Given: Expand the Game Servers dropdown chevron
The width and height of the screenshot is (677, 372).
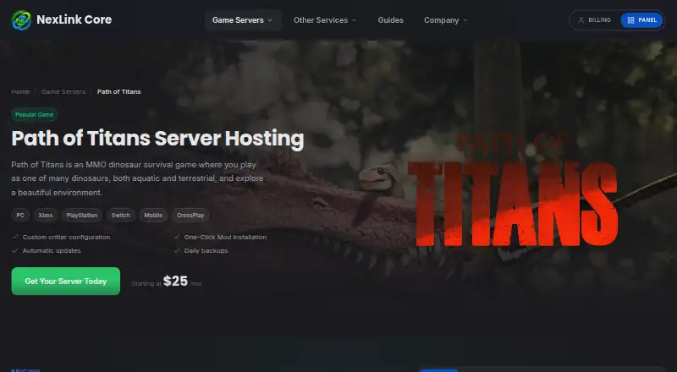Looking at the screenshot, I should [x=270, y=20].
